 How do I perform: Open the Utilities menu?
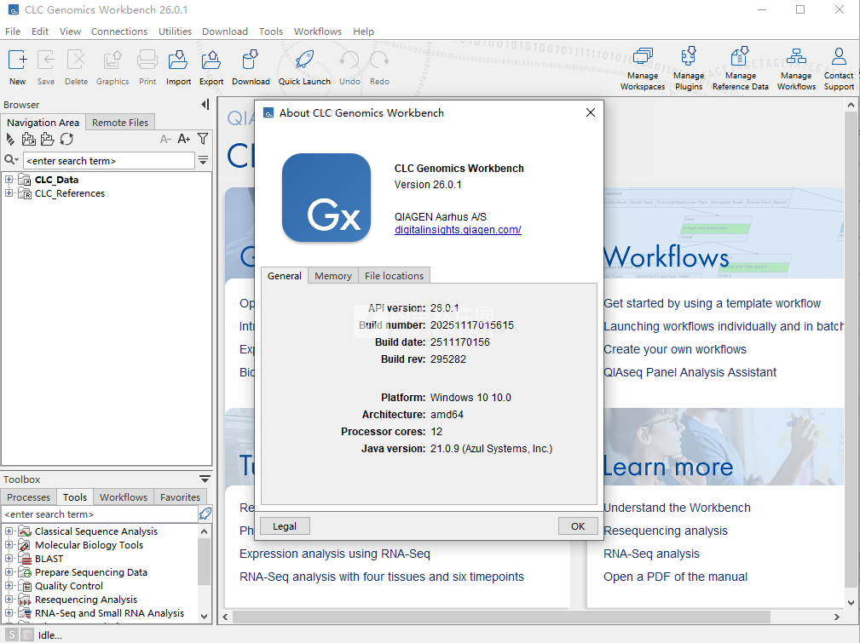click(x=175, y=32)
